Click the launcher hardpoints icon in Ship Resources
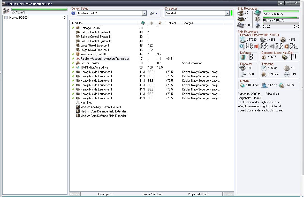This screenshot has width=304, height=197. click(241, 19)
